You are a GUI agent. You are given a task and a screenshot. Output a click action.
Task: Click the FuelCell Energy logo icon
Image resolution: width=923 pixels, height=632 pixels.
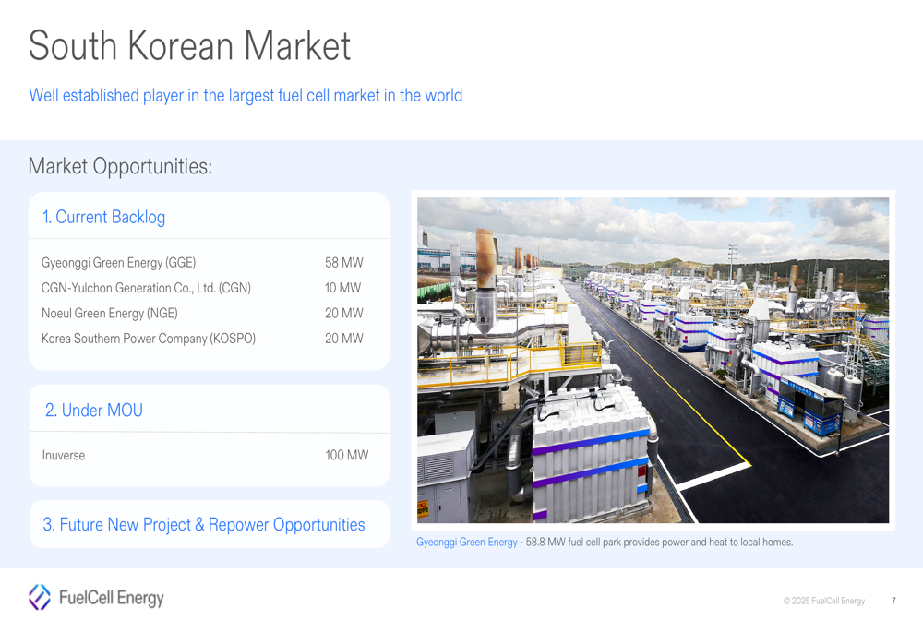(40, 597)
